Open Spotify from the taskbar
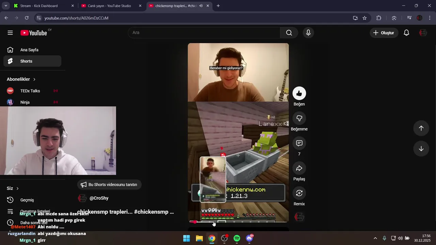436x245 pixels. [237, 238]
